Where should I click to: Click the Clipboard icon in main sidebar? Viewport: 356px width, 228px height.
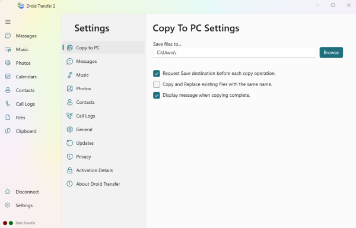(x=8, y=131)
